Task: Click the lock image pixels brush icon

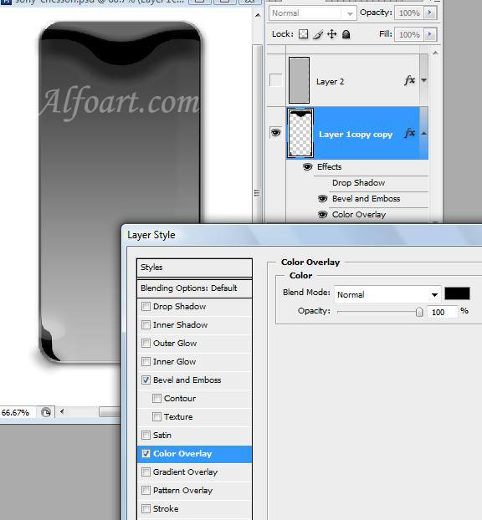Action: pos(318,34)
